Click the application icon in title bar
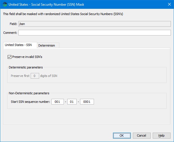Screen dimensions: 174x142 click(5, 5)
